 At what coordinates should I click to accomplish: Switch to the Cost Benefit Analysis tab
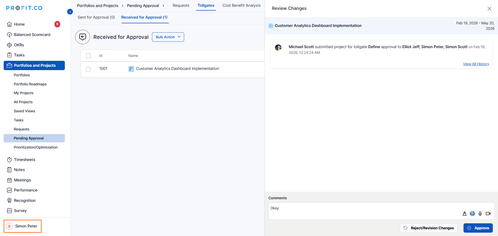pyautogui.click(x=241, y=5)
